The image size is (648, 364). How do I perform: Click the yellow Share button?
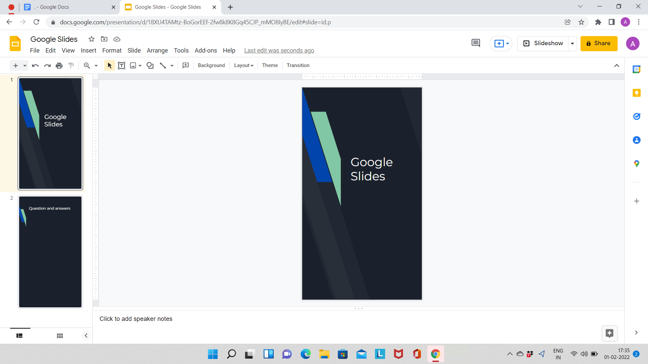coord(599,43)
